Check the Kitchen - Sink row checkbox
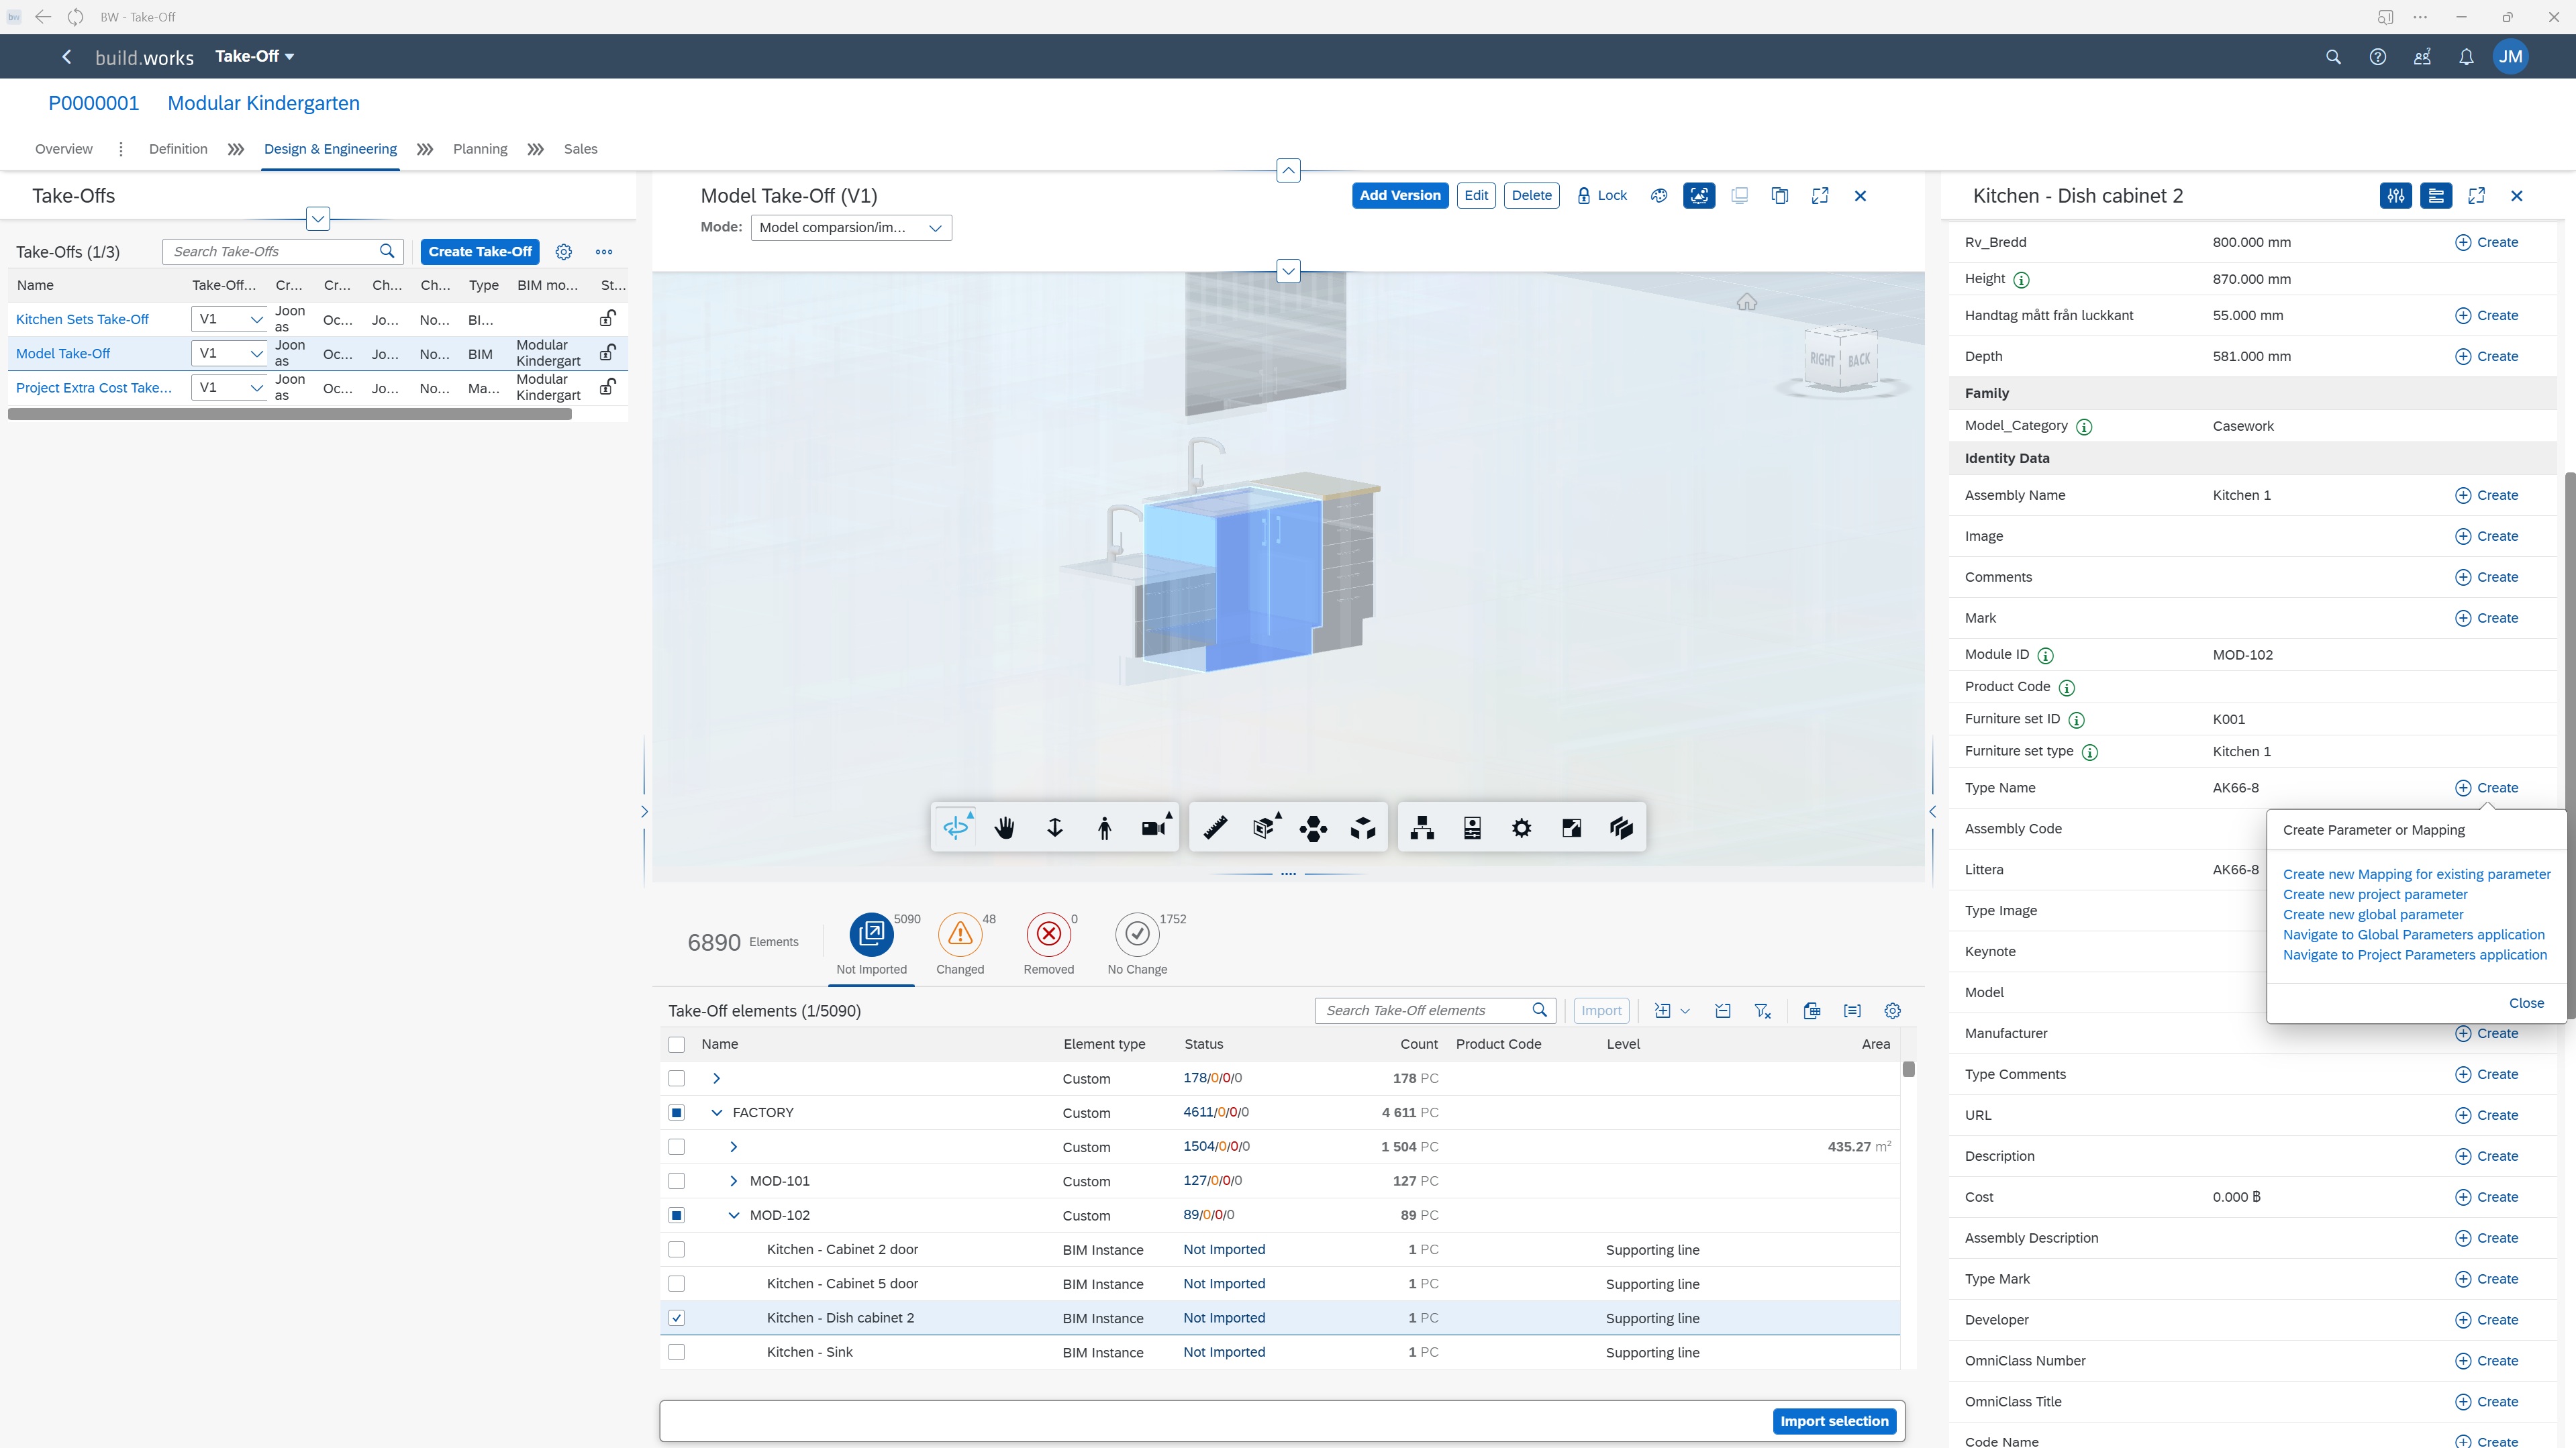Image resolution: width=2576 pixels, height=1448 pixels. [677, 1352]
